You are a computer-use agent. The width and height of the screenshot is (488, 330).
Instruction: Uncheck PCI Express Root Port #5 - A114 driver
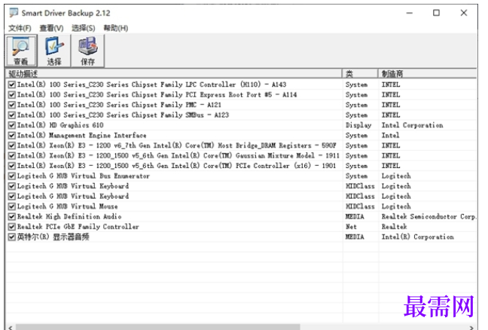click(12, 95)
